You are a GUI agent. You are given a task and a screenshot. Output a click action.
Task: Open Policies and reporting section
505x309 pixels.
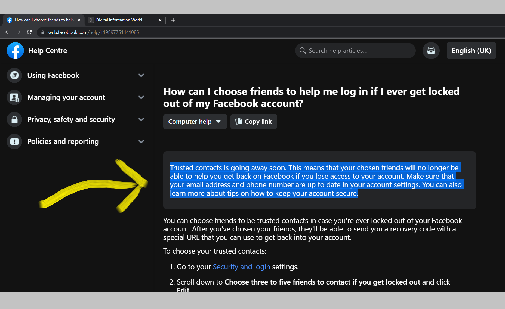click(x=76, y=141)
